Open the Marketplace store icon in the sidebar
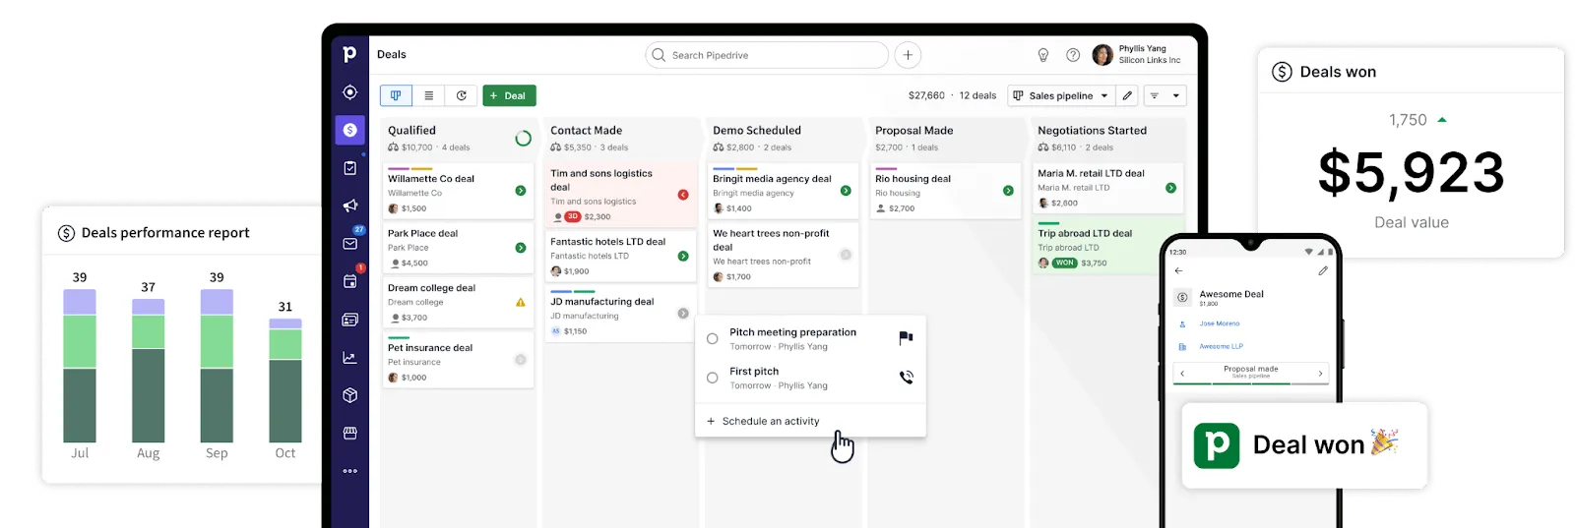The height and width of the screenshot is (528, 1575). [349, 433]
